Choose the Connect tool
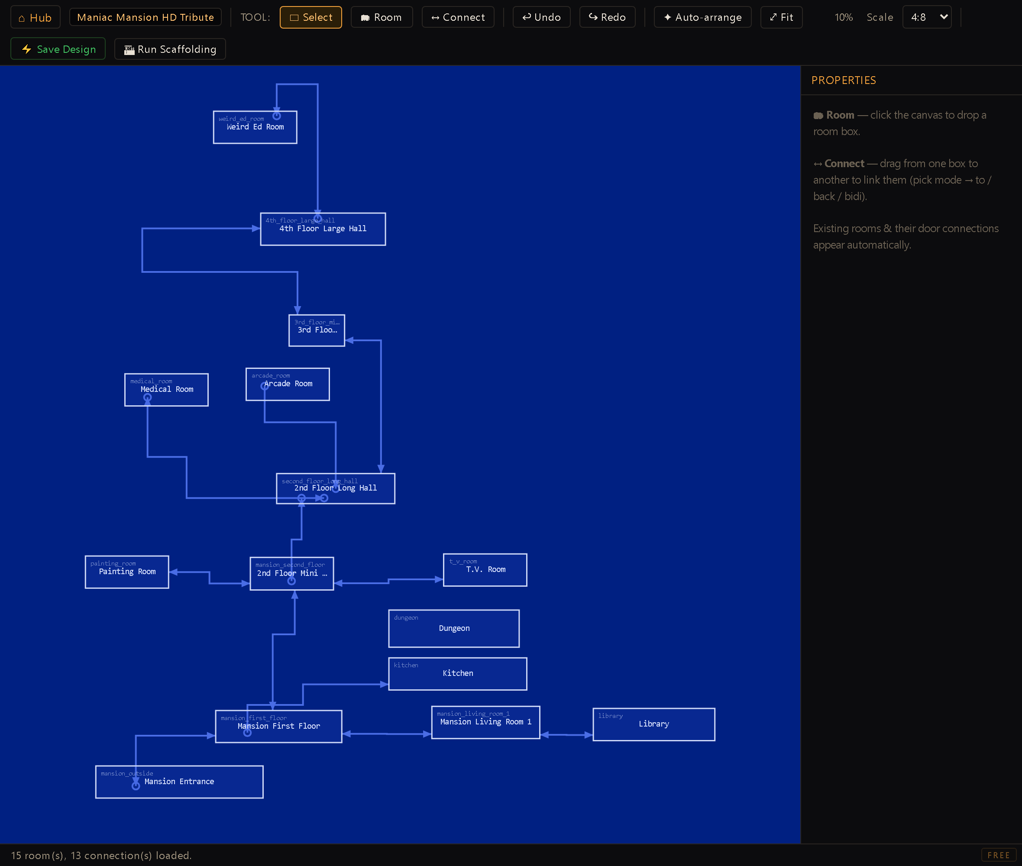Image resolution: width=1022 pixels, height=866 pixels. coord(458,17)
